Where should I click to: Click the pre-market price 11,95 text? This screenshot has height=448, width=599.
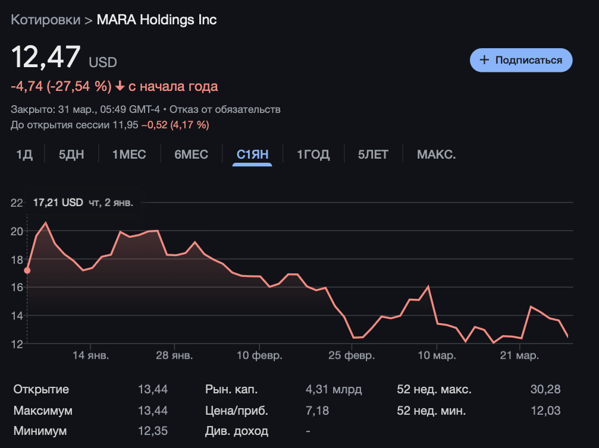(126, 125)
